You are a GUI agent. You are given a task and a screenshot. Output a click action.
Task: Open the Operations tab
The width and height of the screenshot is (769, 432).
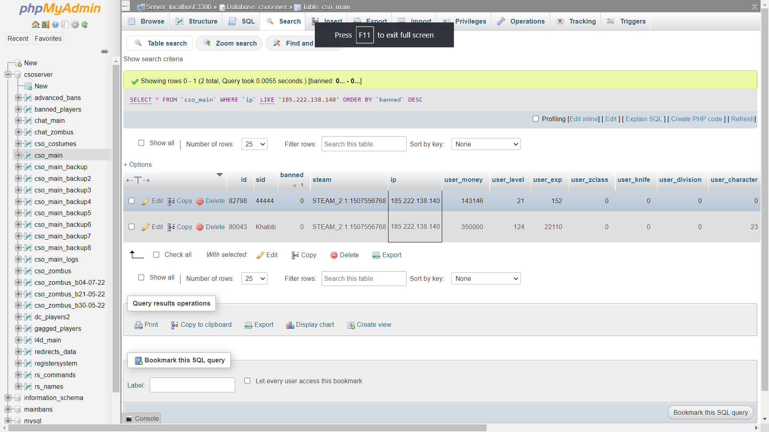coord(521,22)
